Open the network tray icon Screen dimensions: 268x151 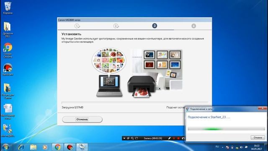pos(237,147)
